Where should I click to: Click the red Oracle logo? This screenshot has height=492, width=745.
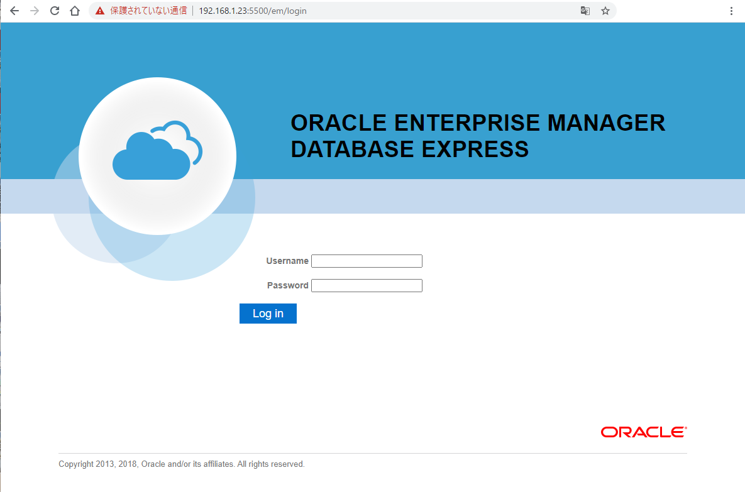coord(643,432)
